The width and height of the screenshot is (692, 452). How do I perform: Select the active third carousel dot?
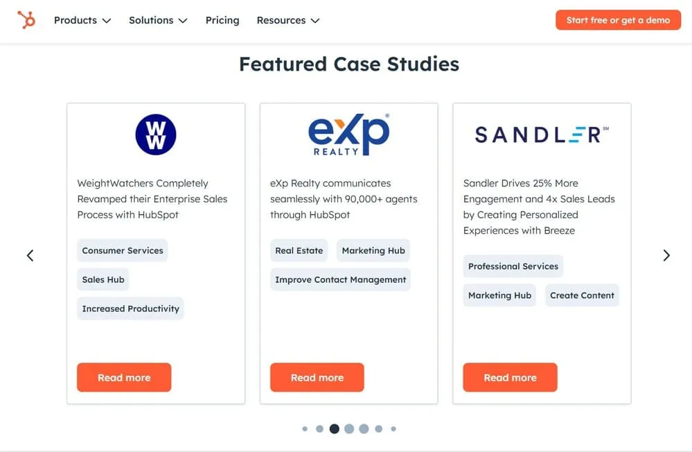335,429
